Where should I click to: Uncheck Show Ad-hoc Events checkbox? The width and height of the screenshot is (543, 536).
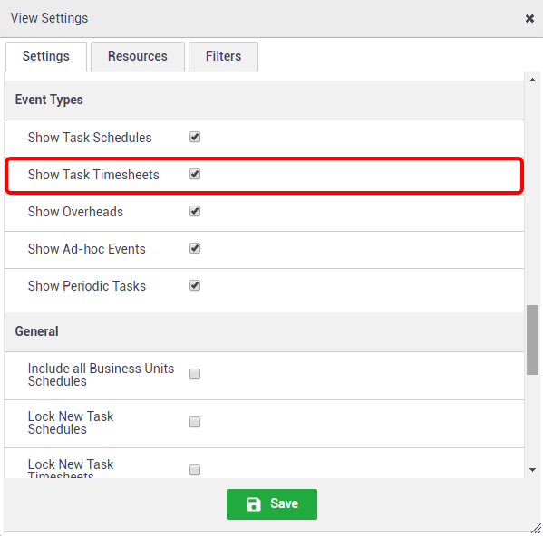point(195,248)
